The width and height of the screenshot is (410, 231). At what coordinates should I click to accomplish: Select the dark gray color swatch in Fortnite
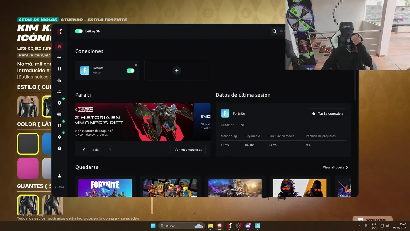tap(28, 144)
